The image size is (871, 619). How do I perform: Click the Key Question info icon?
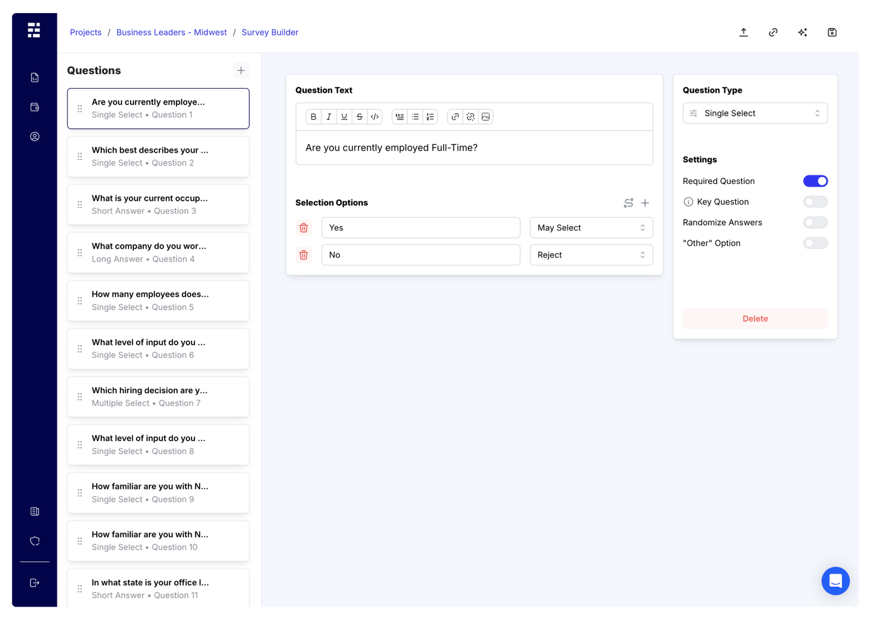click(688, 202)
